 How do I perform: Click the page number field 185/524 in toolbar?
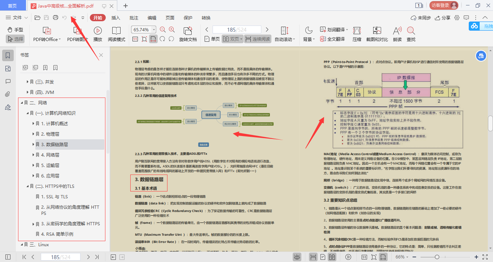coord(237,30)
